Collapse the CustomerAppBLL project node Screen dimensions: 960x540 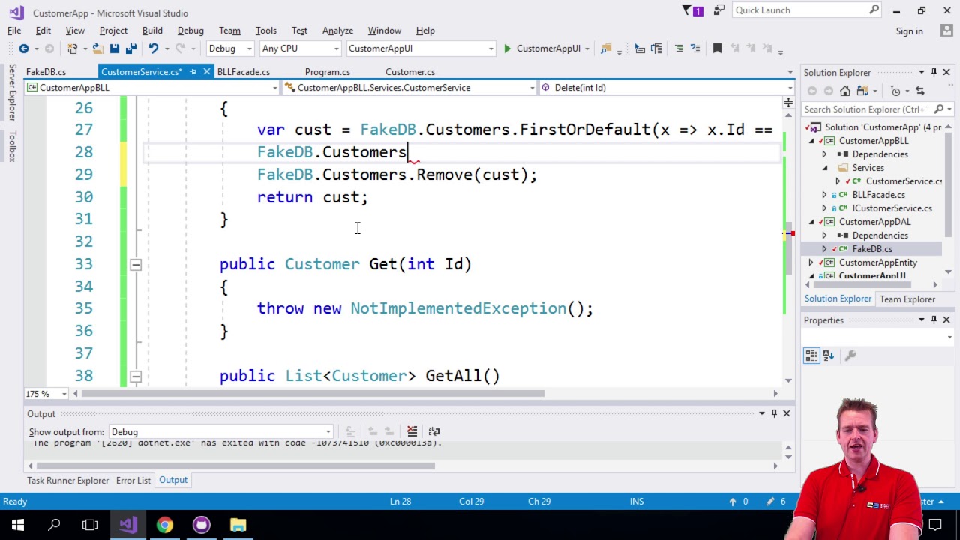tap(811, 141)
